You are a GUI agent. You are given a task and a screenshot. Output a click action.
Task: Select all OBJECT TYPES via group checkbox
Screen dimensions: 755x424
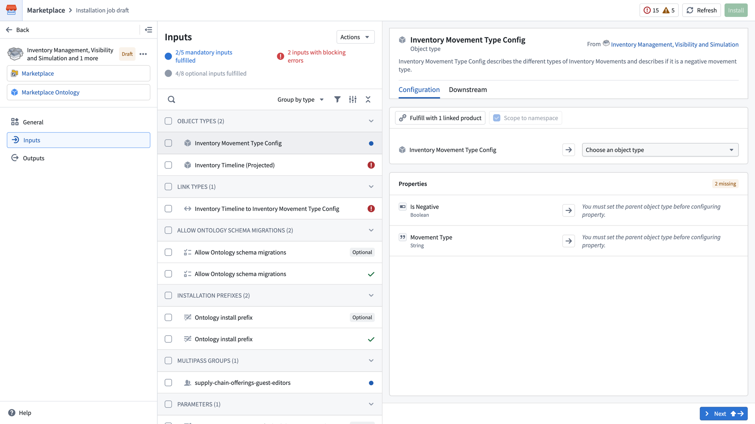[168, 121]
